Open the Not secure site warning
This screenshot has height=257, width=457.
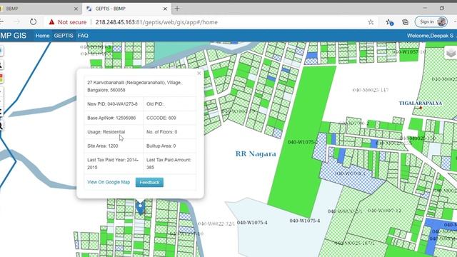point(68,22)
